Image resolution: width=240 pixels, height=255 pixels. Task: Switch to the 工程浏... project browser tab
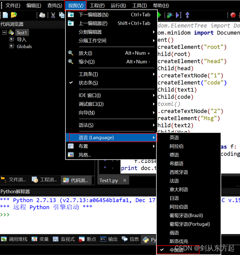pyautogui.click(x=44, y=180)
